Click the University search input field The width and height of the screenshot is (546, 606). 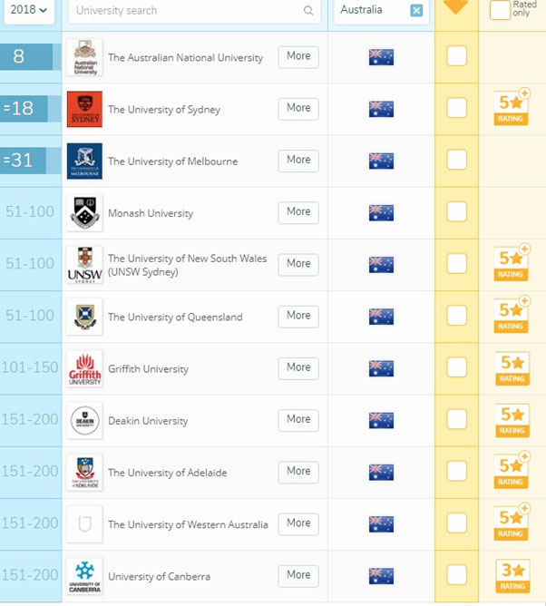click(186, 11)
